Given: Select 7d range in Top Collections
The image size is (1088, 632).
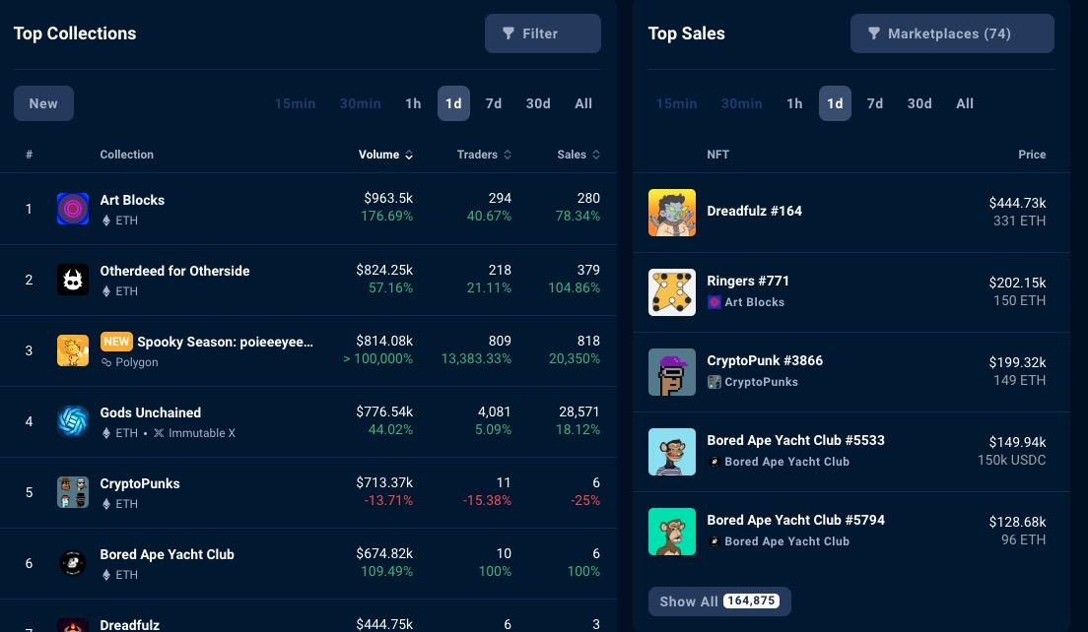Looking at the screenshot, I should point(494,103).
